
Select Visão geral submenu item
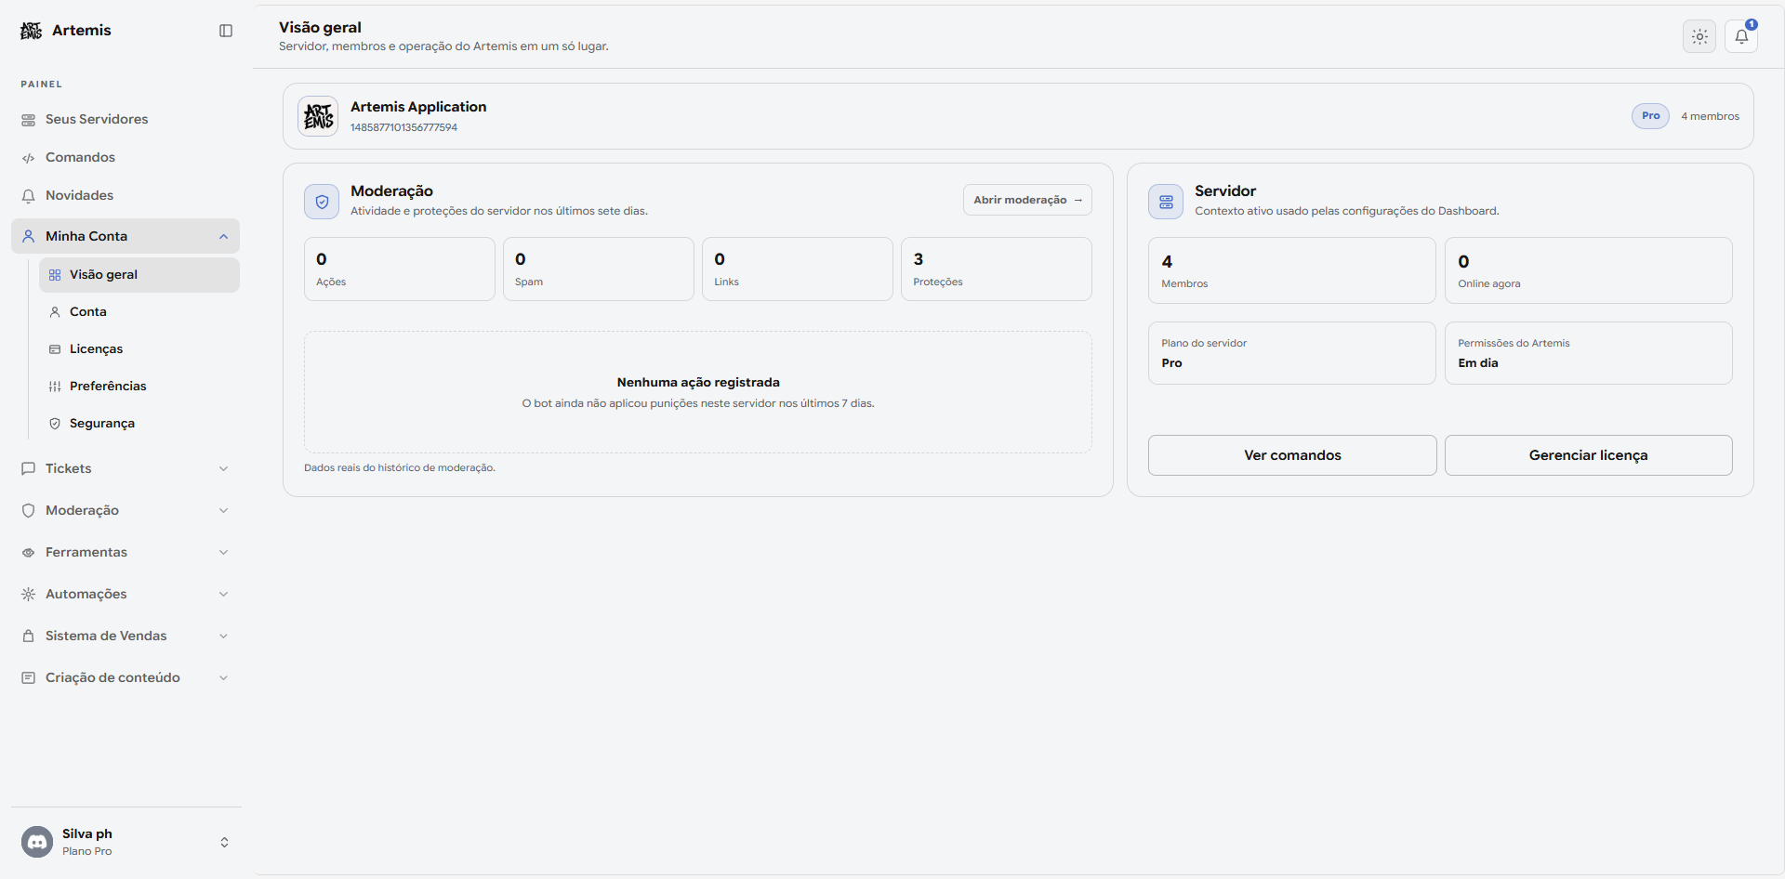pos(139,274)
